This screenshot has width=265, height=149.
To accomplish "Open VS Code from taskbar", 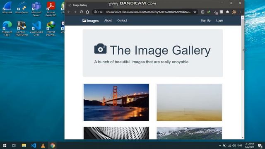I will (x=34, y=145).
